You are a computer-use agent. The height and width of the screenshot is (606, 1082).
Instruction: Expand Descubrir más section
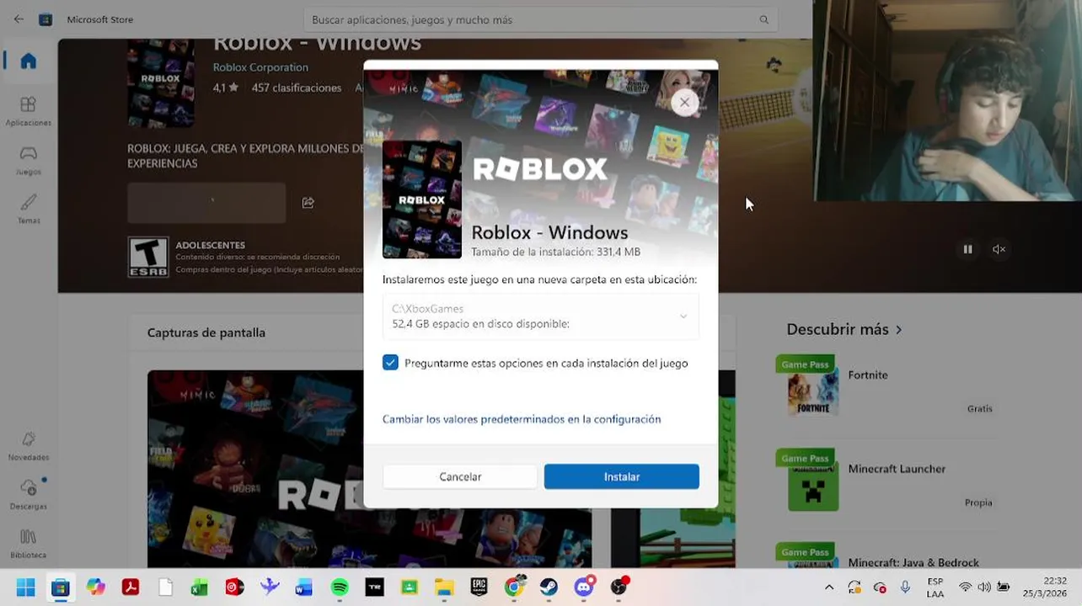(844, 329)
